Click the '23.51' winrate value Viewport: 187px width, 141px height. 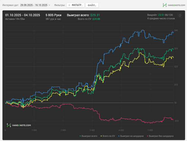161,15
